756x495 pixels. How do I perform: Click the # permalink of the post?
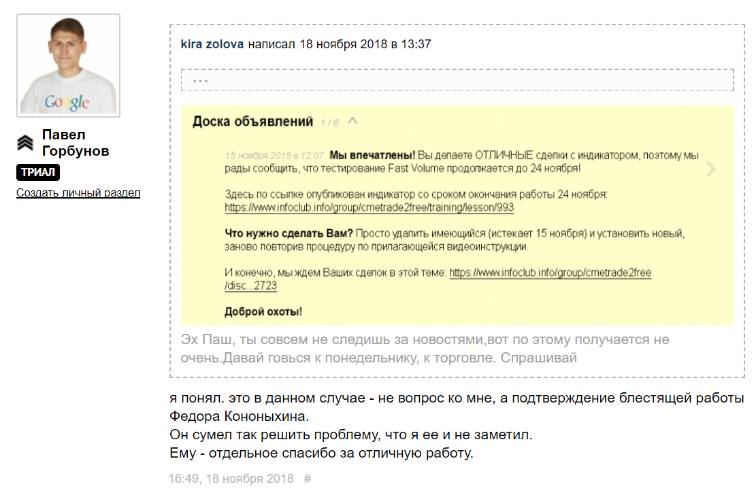(308, 479)
